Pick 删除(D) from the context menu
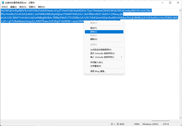 tap(104, 39)
